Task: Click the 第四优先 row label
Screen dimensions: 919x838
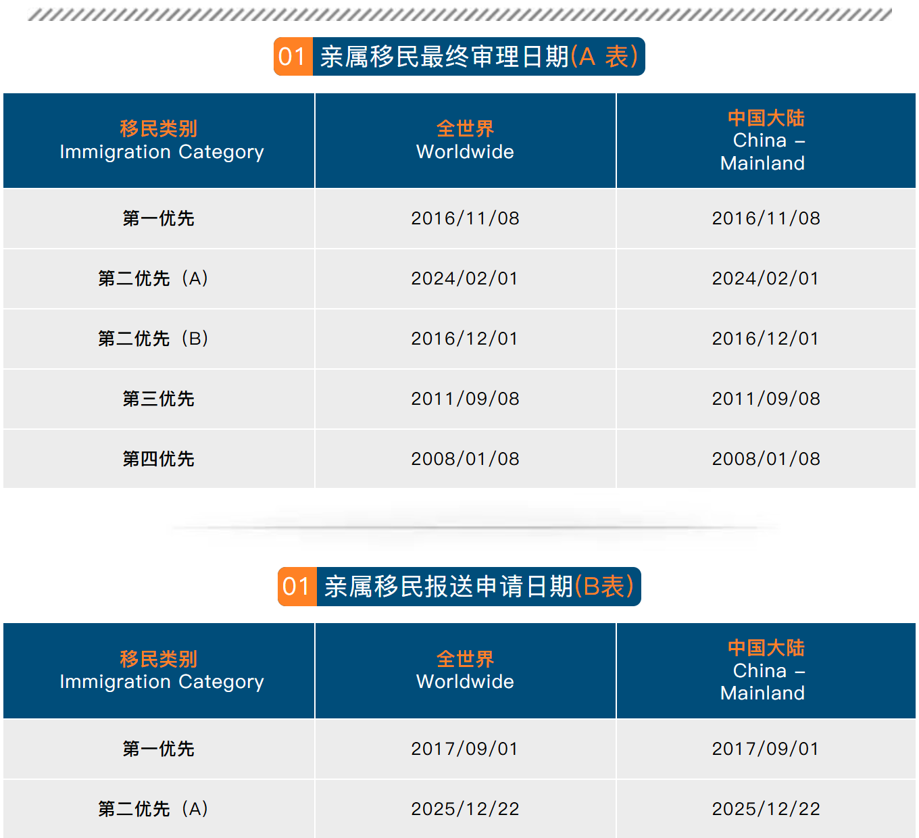Action: click(x=159, y=459)
